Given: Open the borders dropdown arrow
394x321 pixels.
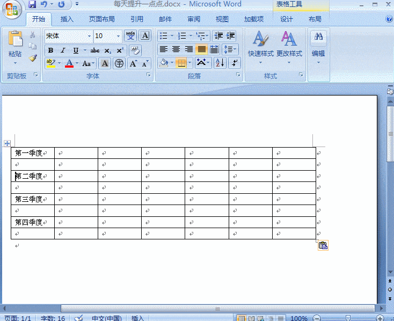Looking at the screenshot, I should click(189, 63).
